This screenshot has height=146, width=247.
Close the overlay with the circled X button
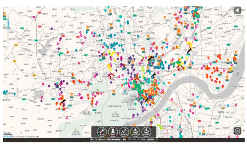[237, 131]
